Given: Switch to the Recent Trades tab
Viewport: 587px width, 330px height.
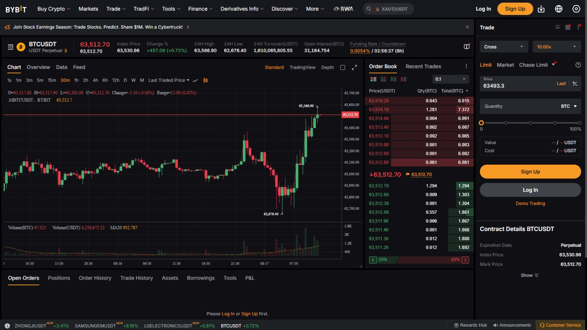Looking at the screenshot, I should [423, 66].
